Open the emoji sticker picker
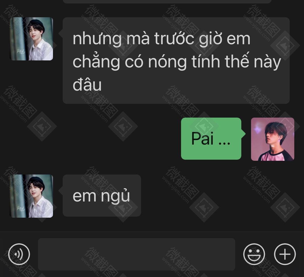Viewport: 304px width, 277px height. point(254,254)
